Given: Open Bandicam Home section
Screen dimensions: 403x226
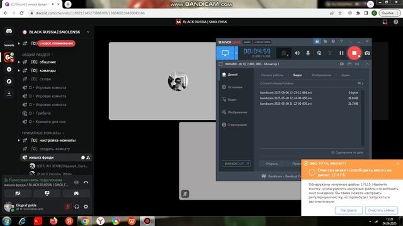Looking at the screenshot, I should pos(236,75).
